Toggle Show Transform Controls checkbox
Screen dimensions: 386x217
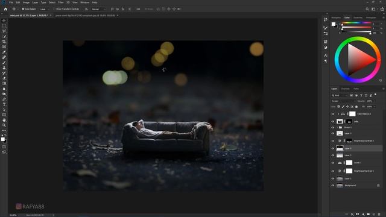(55, 9)
